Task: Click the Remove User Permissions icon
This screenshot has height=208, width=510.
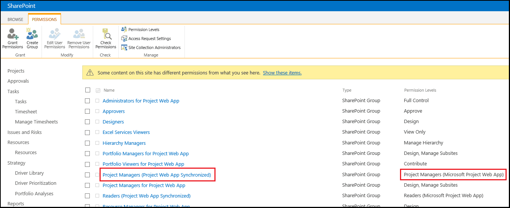Action: tap(79, 34)
